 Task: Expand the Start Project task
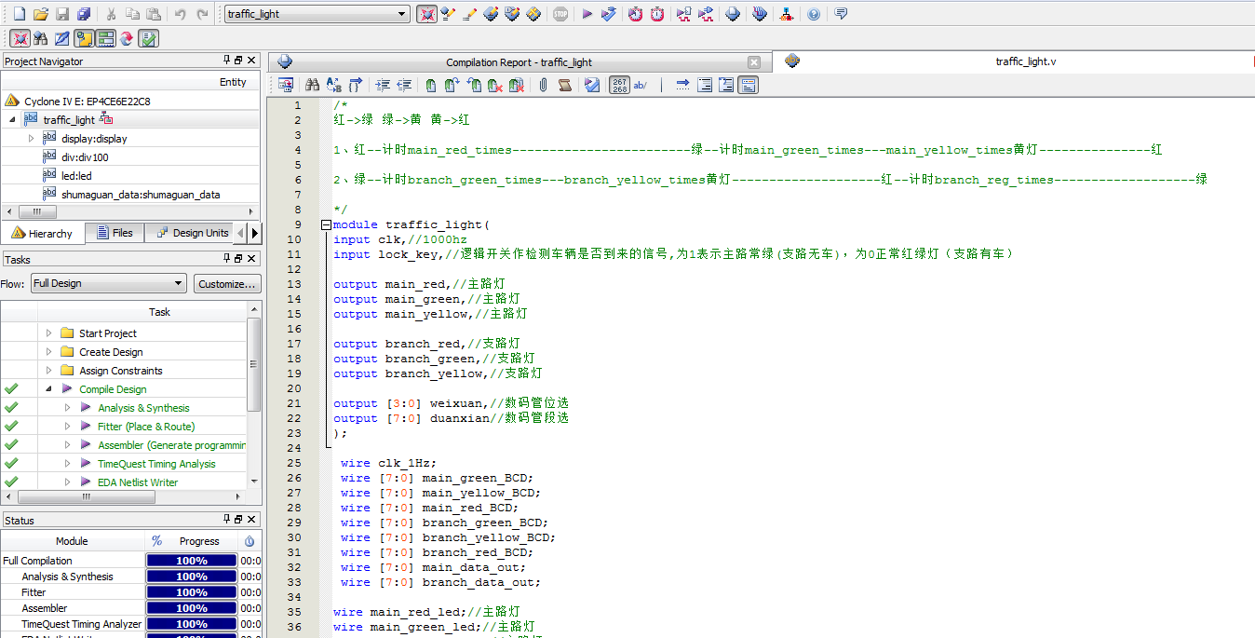click(x=49, y=333)
